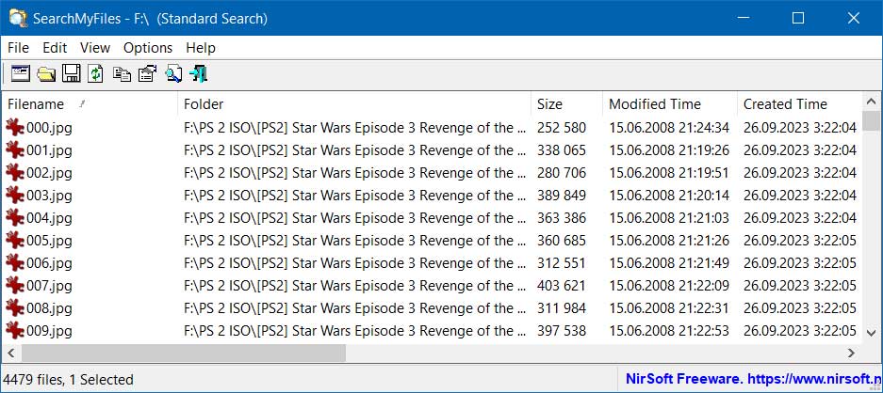Click modified time 15.06.2008 21:19:51
Screen dimensions: 883x393
tap(669, 173)
